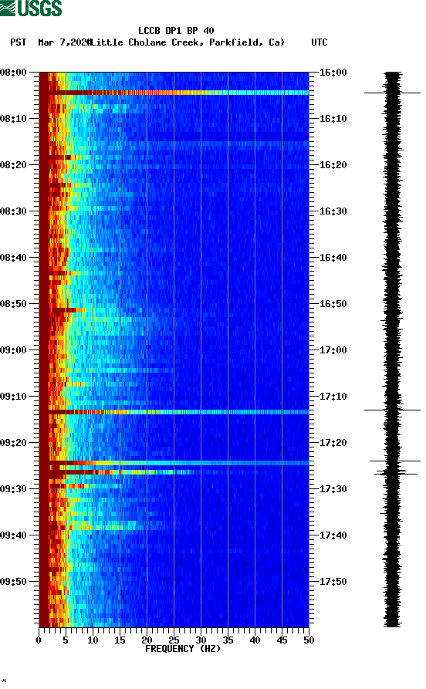Click the seismogram spike near 16:04 UTC
The image size is (426, 689).
click(x=392, y=93)
